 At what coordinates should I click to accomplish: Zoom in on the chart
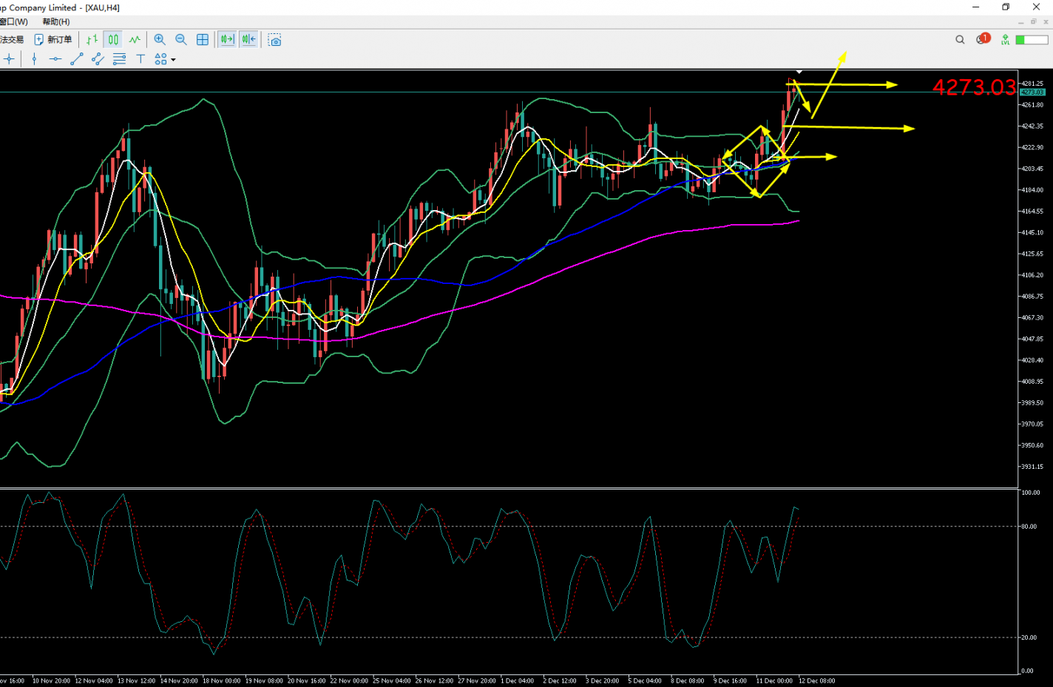[160, 40]
